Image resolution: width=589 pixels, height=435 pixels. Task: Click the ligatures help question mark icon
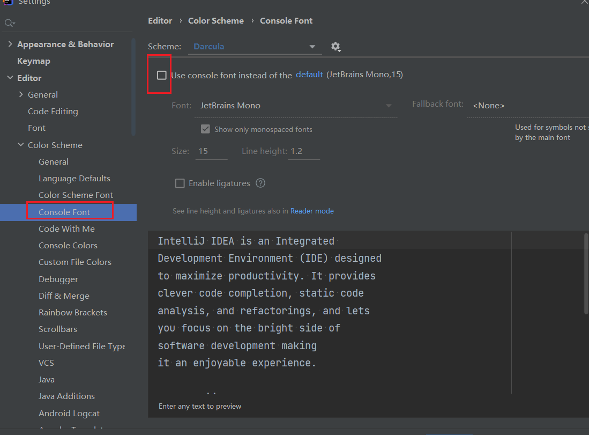pyautogui.click(x=260, y=183)
